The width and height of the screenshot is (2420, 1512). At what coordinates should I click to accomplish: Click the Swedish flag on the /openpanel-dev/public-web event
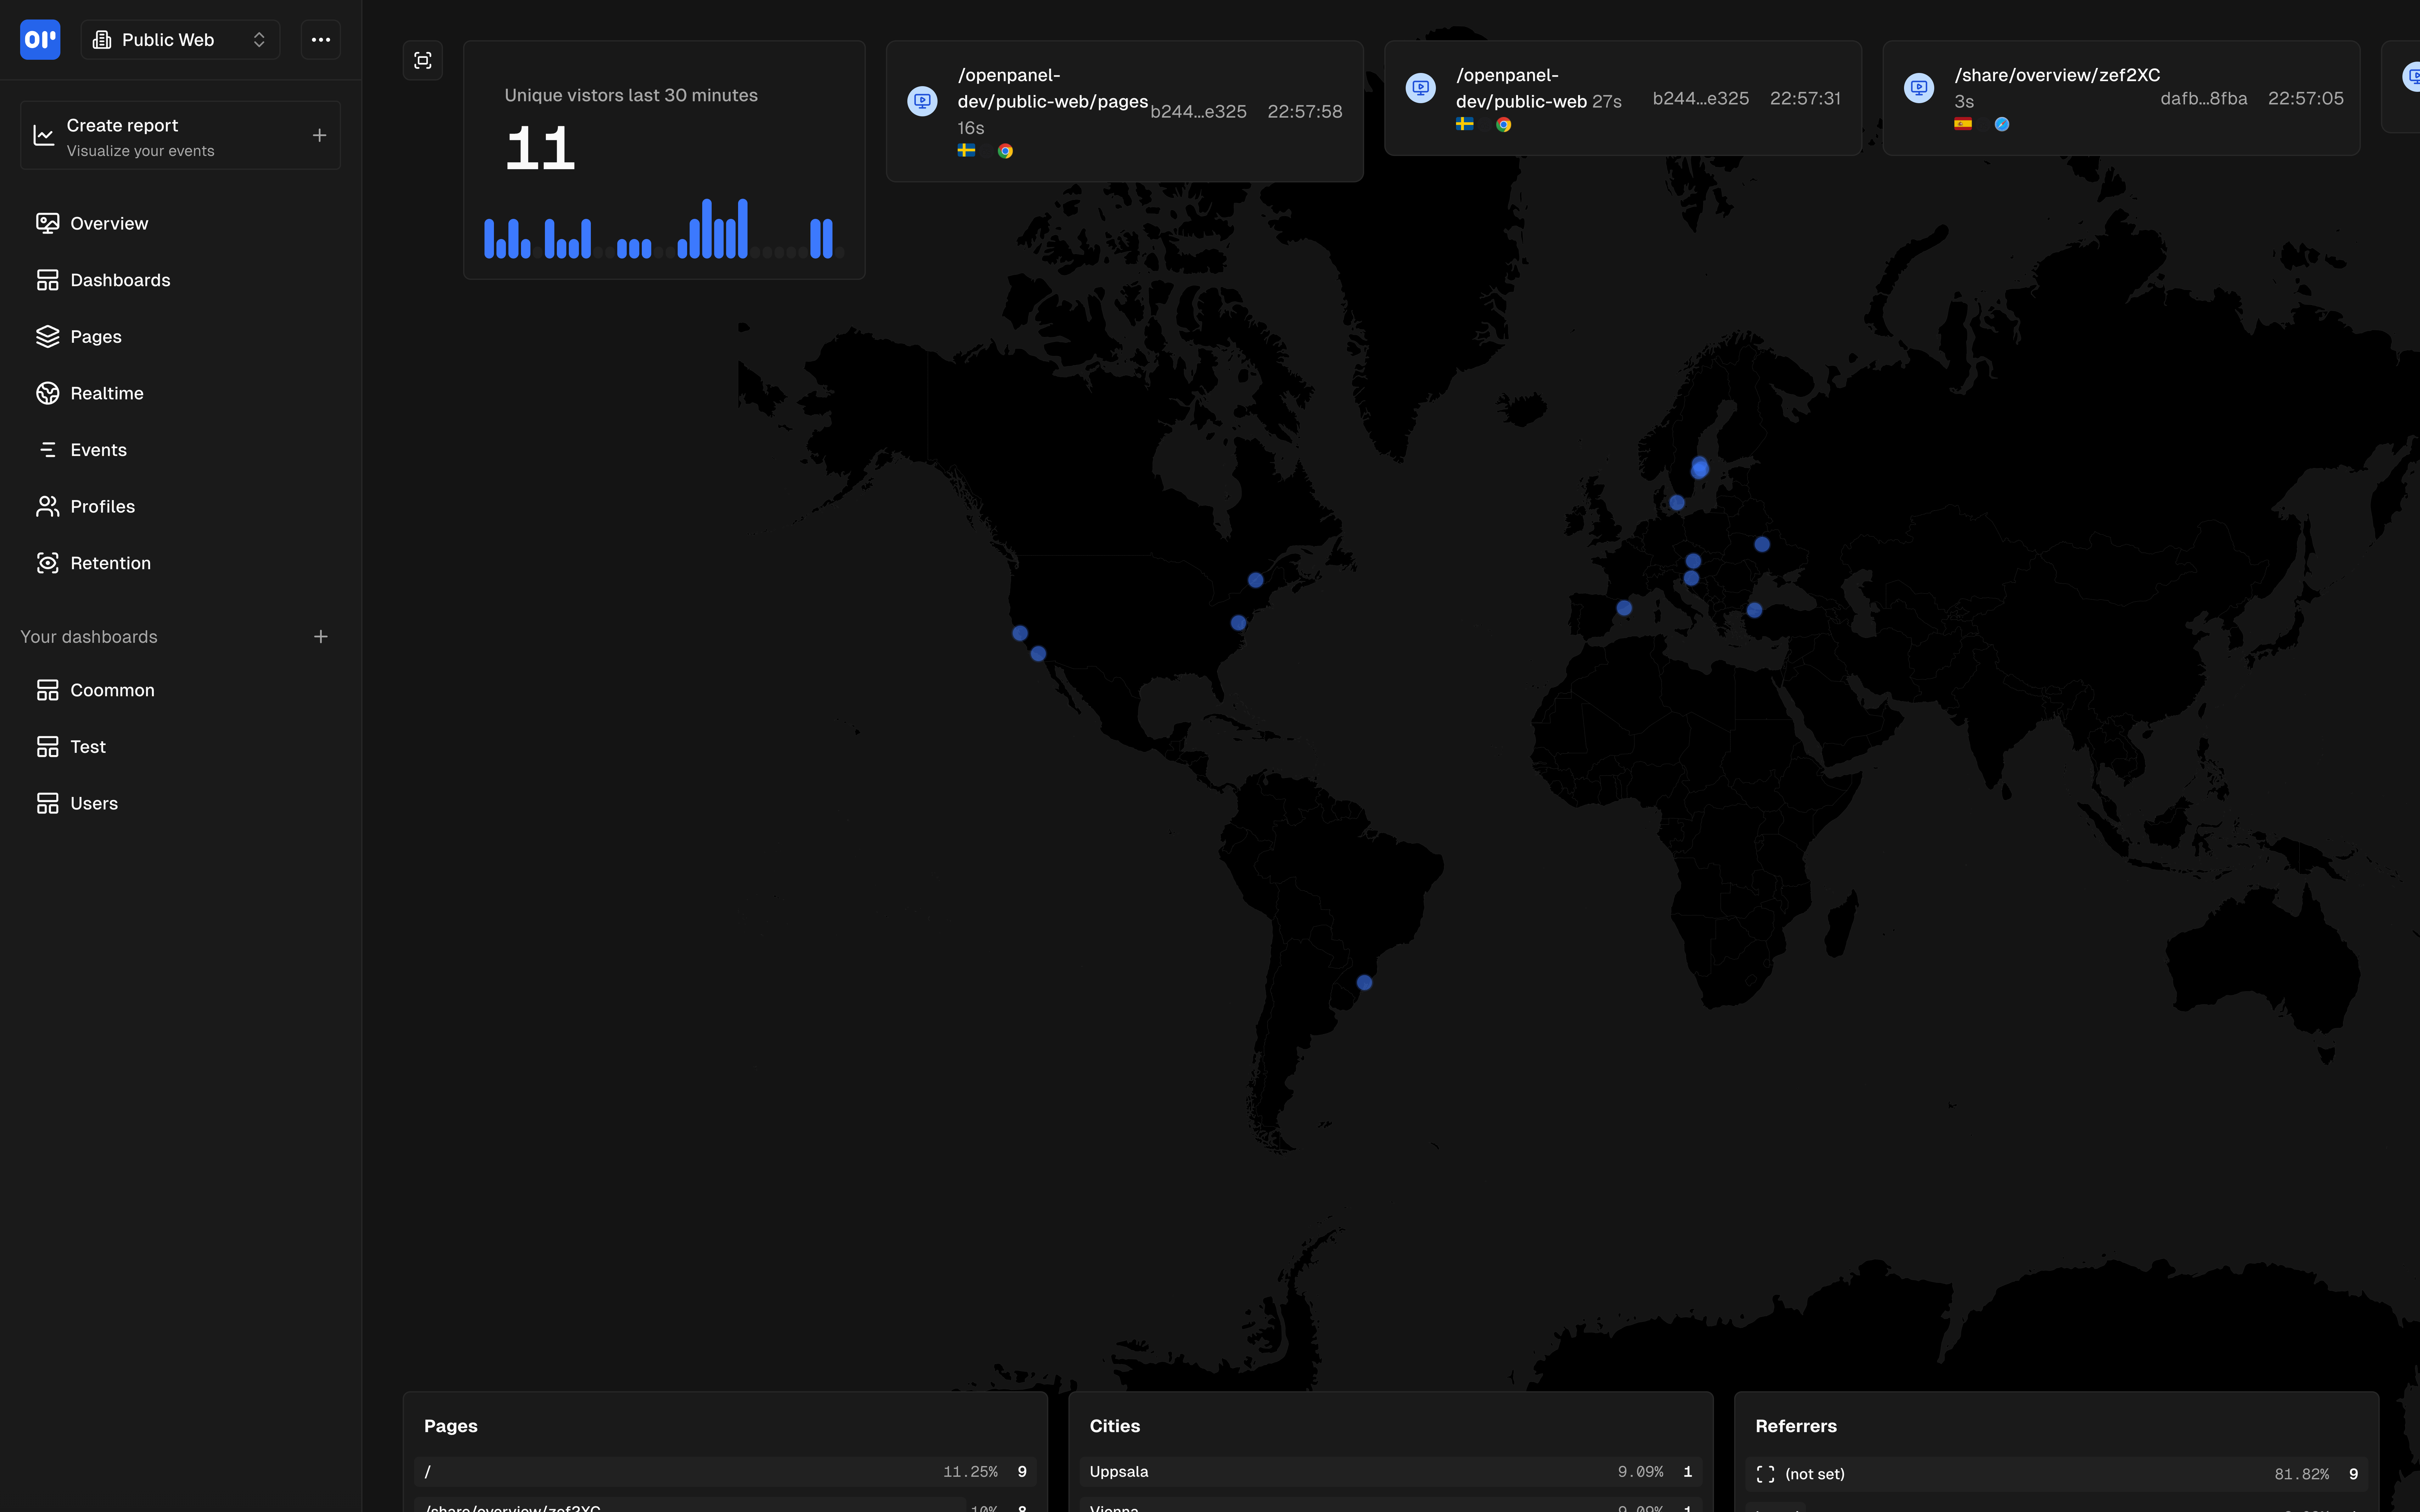(1465, 124)
